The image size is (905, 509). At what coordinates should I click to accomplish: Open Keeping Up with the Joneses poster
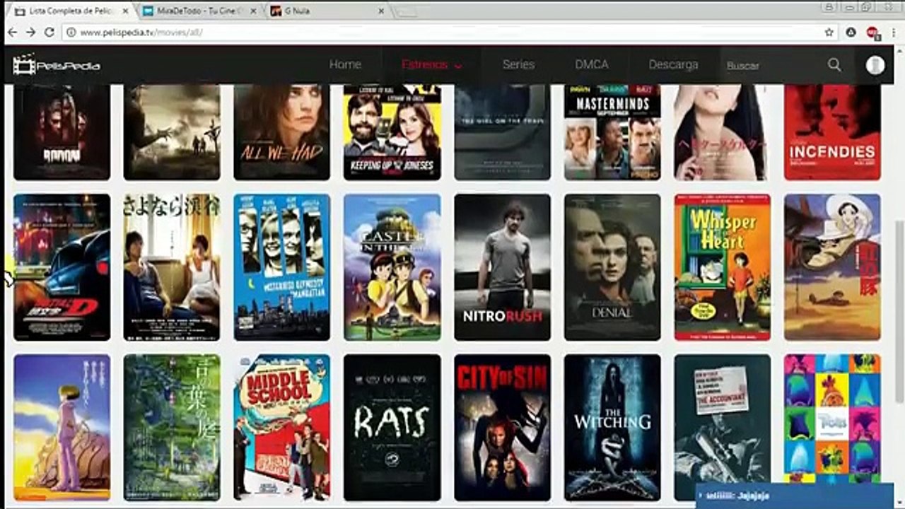click(392, 132)
